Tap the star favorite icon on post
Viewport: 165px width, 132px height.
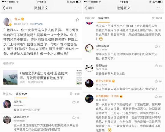point(77,20)
